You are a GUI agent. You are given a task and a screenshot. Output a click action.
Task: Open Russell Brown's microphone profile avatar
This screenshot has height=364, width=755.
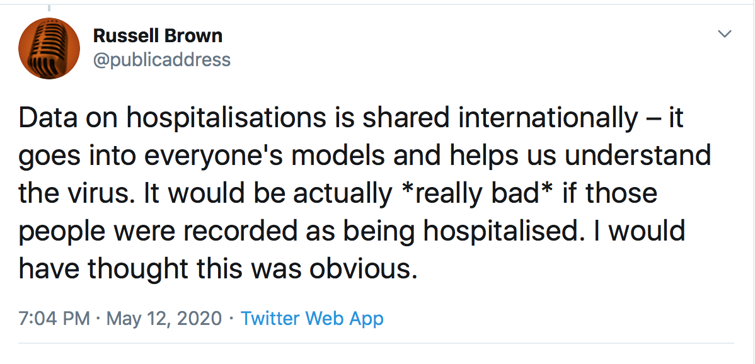tap(49, 48)
